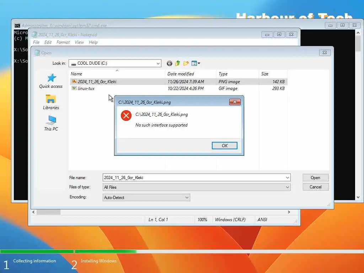Open the Notepad Format menu
Screen dimensions: 364x273
click(x=63, y=42)
